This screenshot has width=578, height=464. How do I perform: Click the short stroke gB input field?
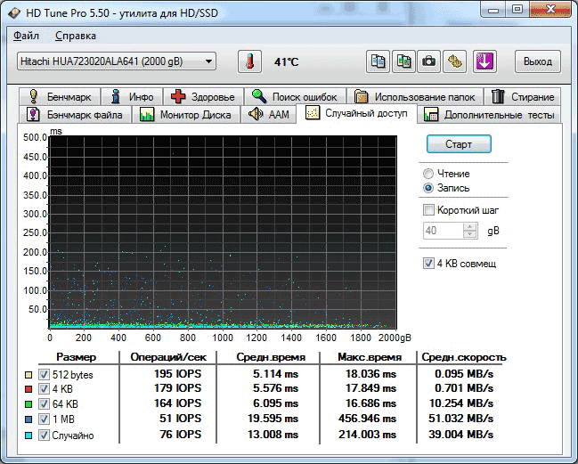(443, 231)
